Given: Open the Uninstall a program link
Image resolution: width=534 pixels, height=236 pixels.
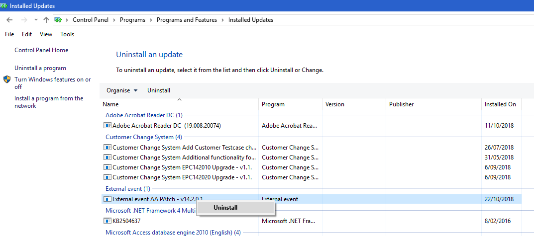Looking at the screenshot, I should tap(40, 68).
